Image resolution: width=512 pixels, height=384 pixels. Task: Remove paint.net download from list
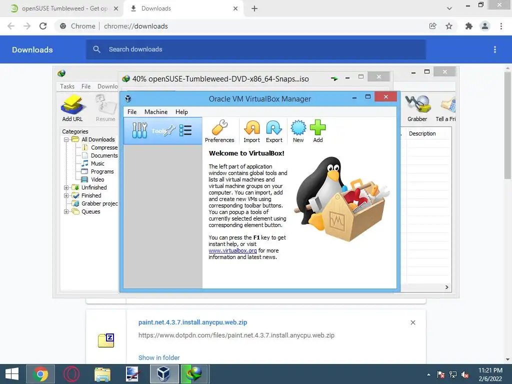[412, 322]
